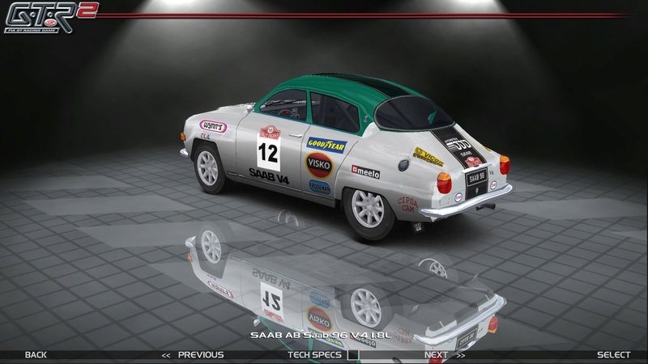Screen dimensions: 648x364
Task: Click the Saab 96 car preview
Action: click(347, 156)
